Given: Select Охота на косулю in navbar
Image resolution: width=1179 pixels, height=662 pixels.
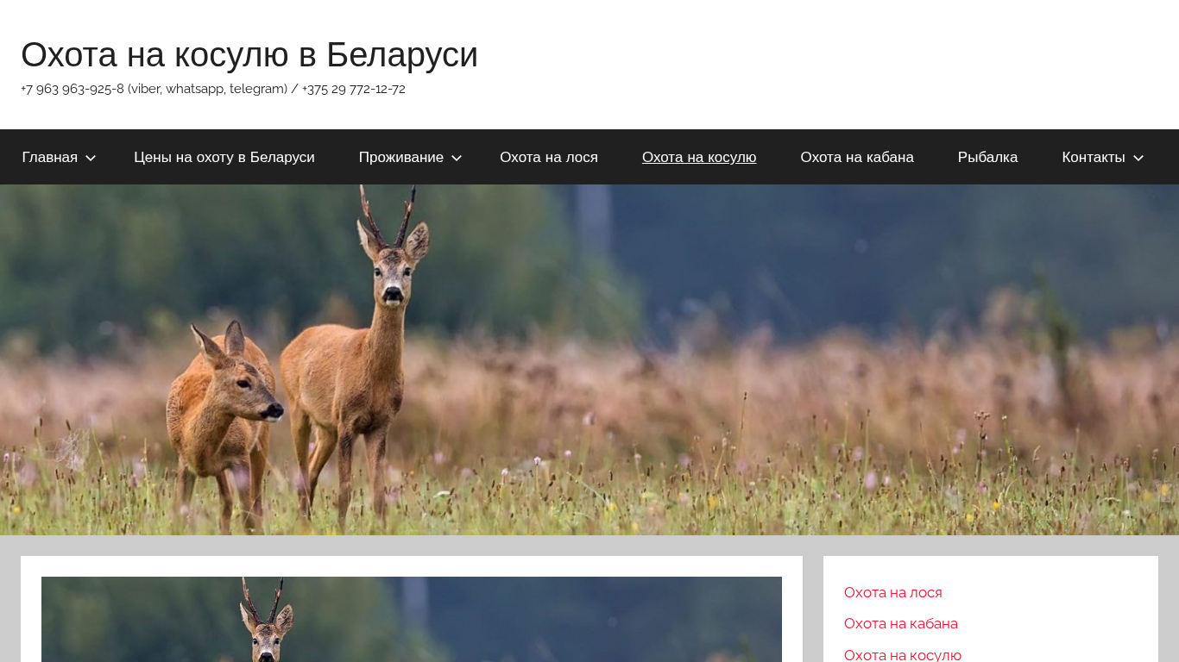Looking at the screenshot, I should coord(699,157).
